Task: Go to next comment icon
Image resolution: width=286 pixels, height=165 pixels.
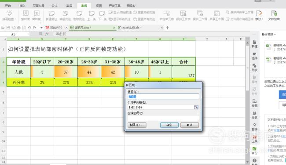Action: 102,13
